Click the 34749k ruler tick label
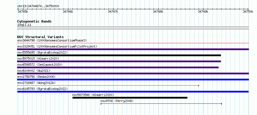The width and height of the screenshot is (257, 115). (x=203, y=12)
